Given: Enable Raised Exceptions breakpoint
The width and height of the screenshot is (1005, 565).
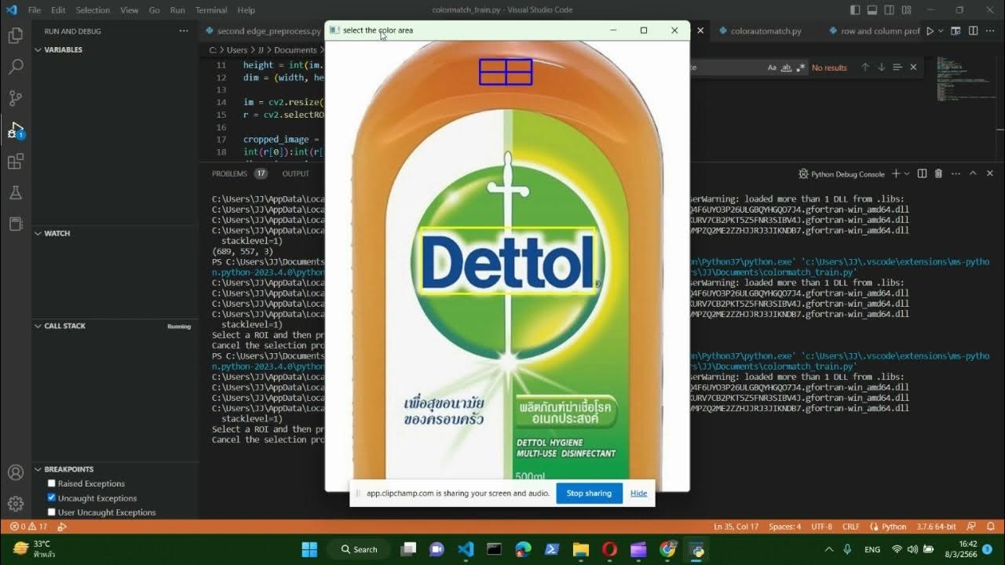Looking at the screenshot, I should pos(52,483).
